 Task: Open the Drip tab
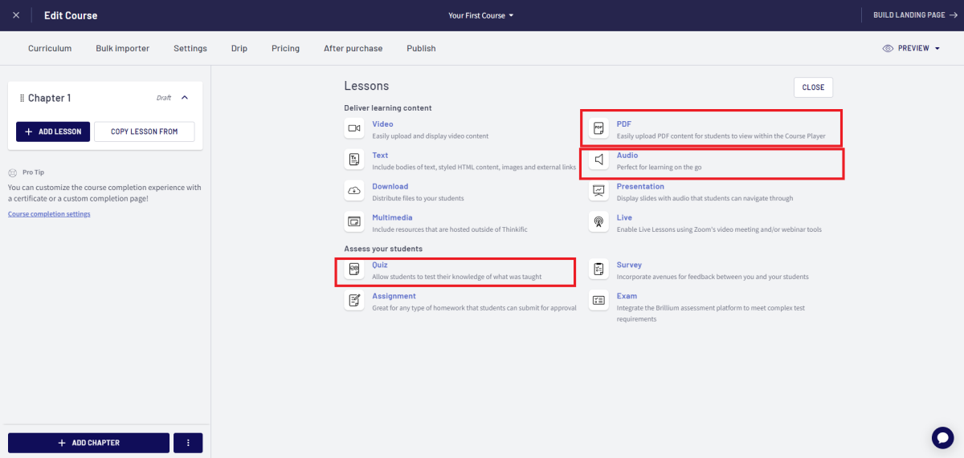pyautogui.click(x=239, y=48)
